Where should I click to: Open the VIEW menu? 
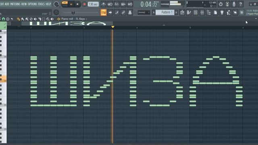pos(24,4)
